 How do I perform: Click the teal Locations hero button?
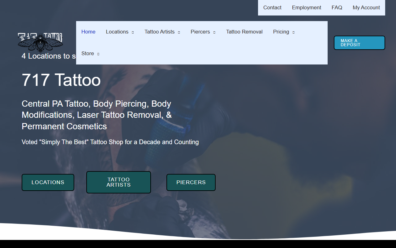point(48,182)
